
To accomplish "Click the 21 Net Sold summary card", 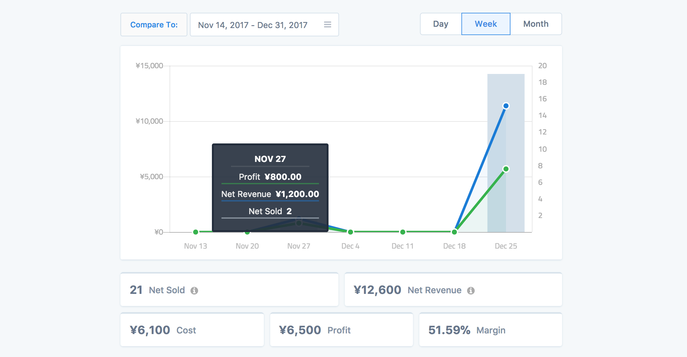I will [x=229, y=290].
